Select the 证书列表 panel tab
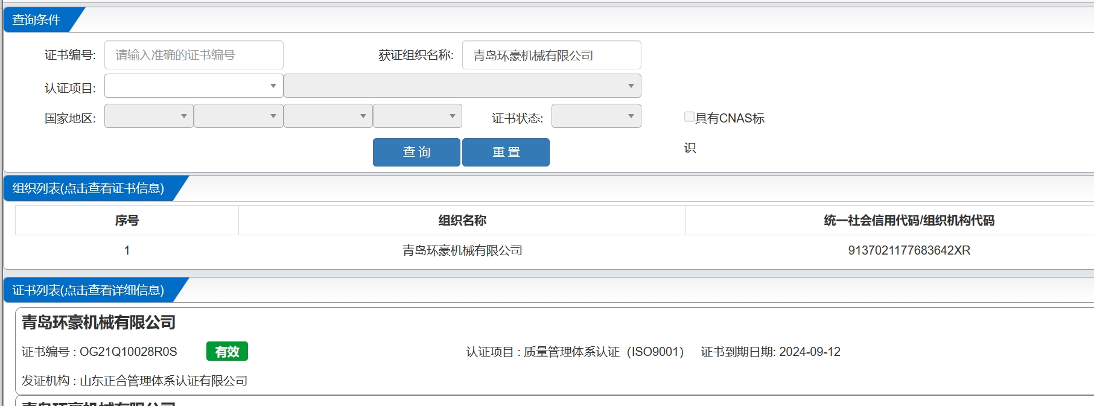 pyautogui.click(x=88, y=290)
